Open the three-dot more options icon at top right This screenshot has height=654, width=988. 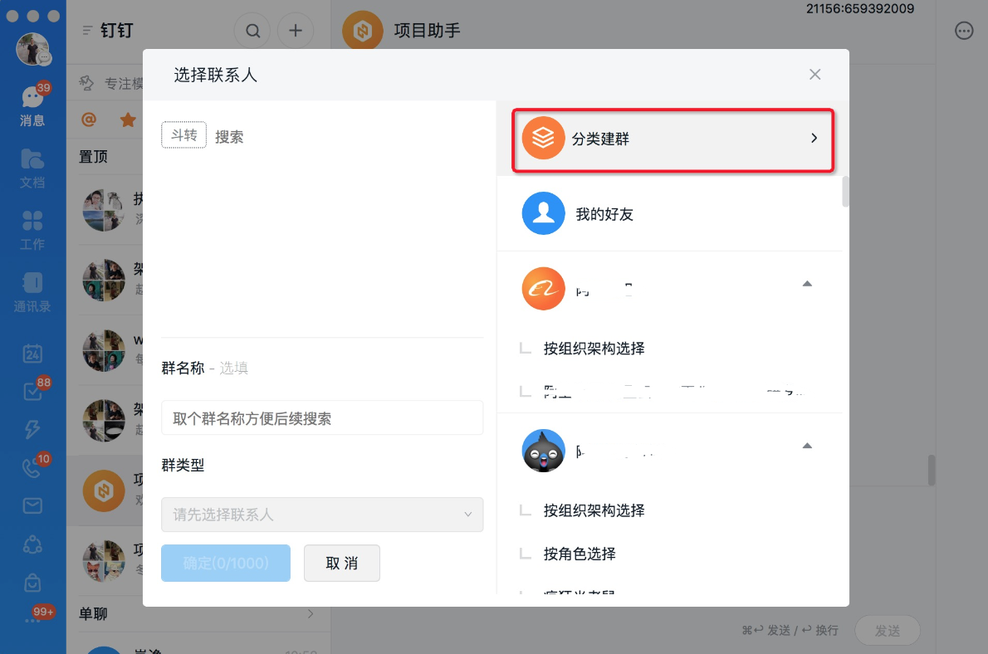(x=964, y=30)
